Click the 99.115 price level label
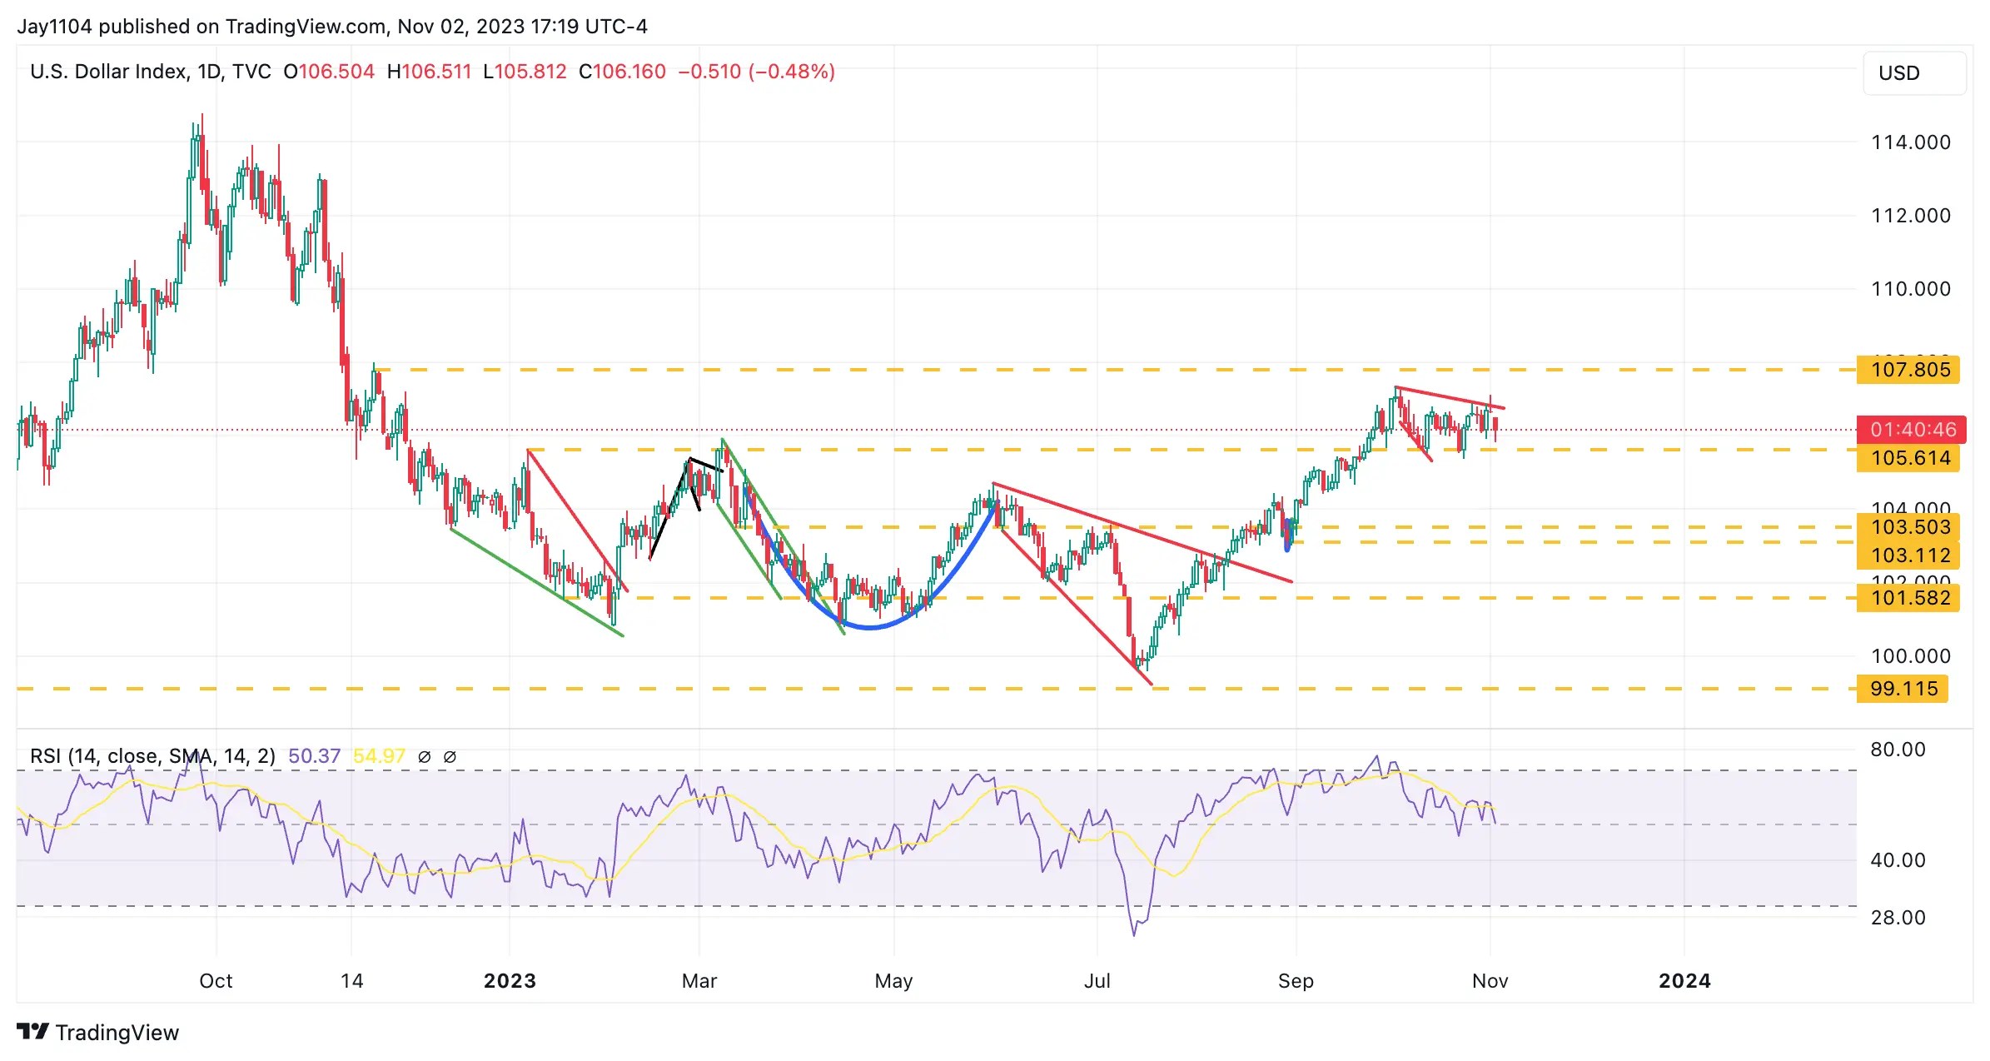The width and height of the screenshot is (1990, 1061). point(1902,689)
